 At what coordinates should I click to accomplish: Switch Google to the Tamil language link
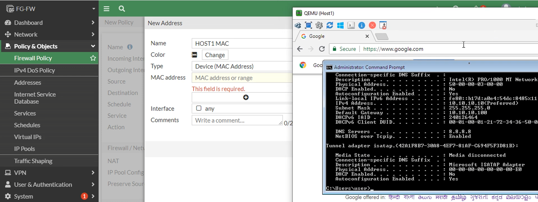459,197
